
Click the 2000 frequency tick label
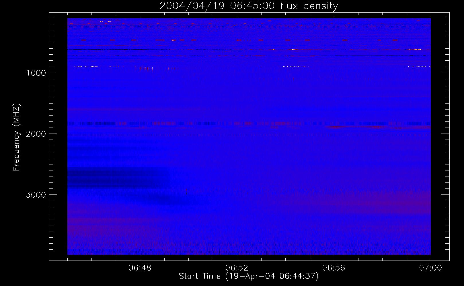coord(36,134)
